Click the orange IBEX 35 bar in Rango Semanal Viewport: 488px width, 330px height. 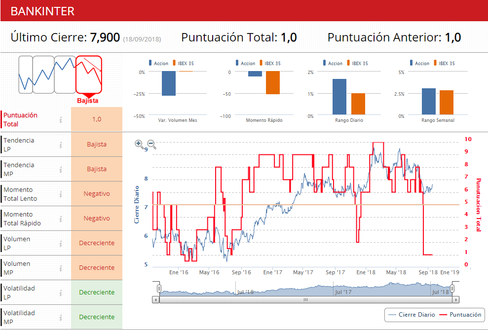446,102
